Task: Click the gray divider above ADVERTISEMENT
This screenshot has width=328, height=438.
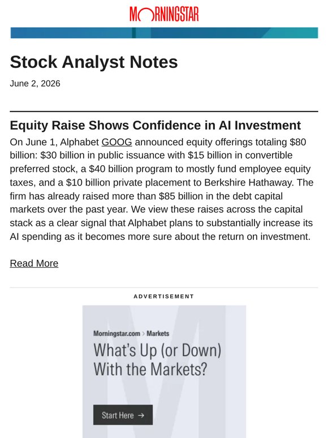Action: [164, 287]
